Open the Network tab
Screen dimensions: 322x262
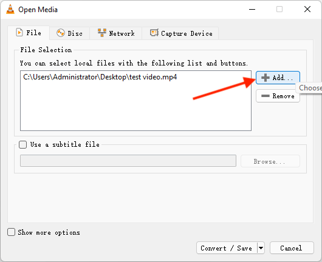(116, 33)
